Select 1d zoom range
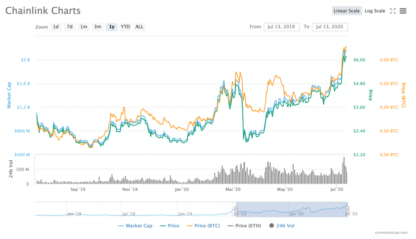Screen dimensions: 416x239 tap(56, 27)
